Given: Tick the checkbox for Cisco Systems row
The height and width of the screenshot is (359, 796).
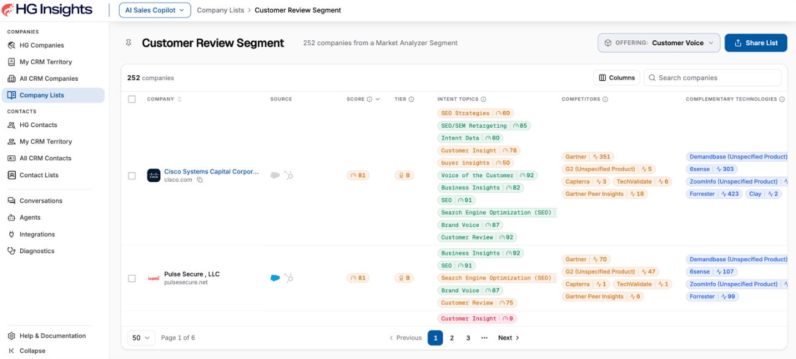Looking at the screenshot, I should pyautogui.click(x=132, y=176).
